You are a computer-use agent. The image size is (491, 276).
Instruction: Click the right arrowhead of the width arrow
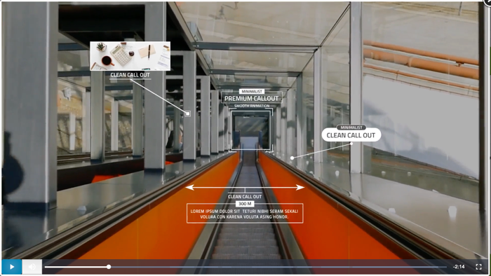pyautogui.click(x=300, y=187)
